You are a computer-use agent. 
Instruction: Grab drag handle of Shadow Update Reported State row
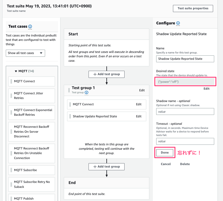(x=70, y=116)
